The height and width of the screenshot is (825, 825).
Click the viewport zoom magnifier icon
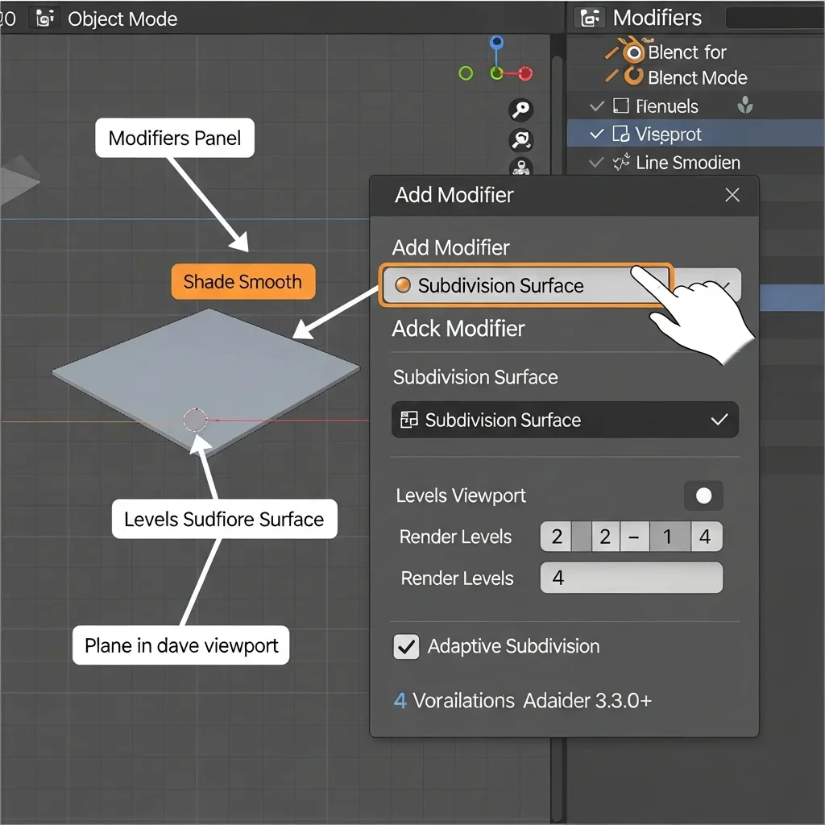[x=521, y=110]
